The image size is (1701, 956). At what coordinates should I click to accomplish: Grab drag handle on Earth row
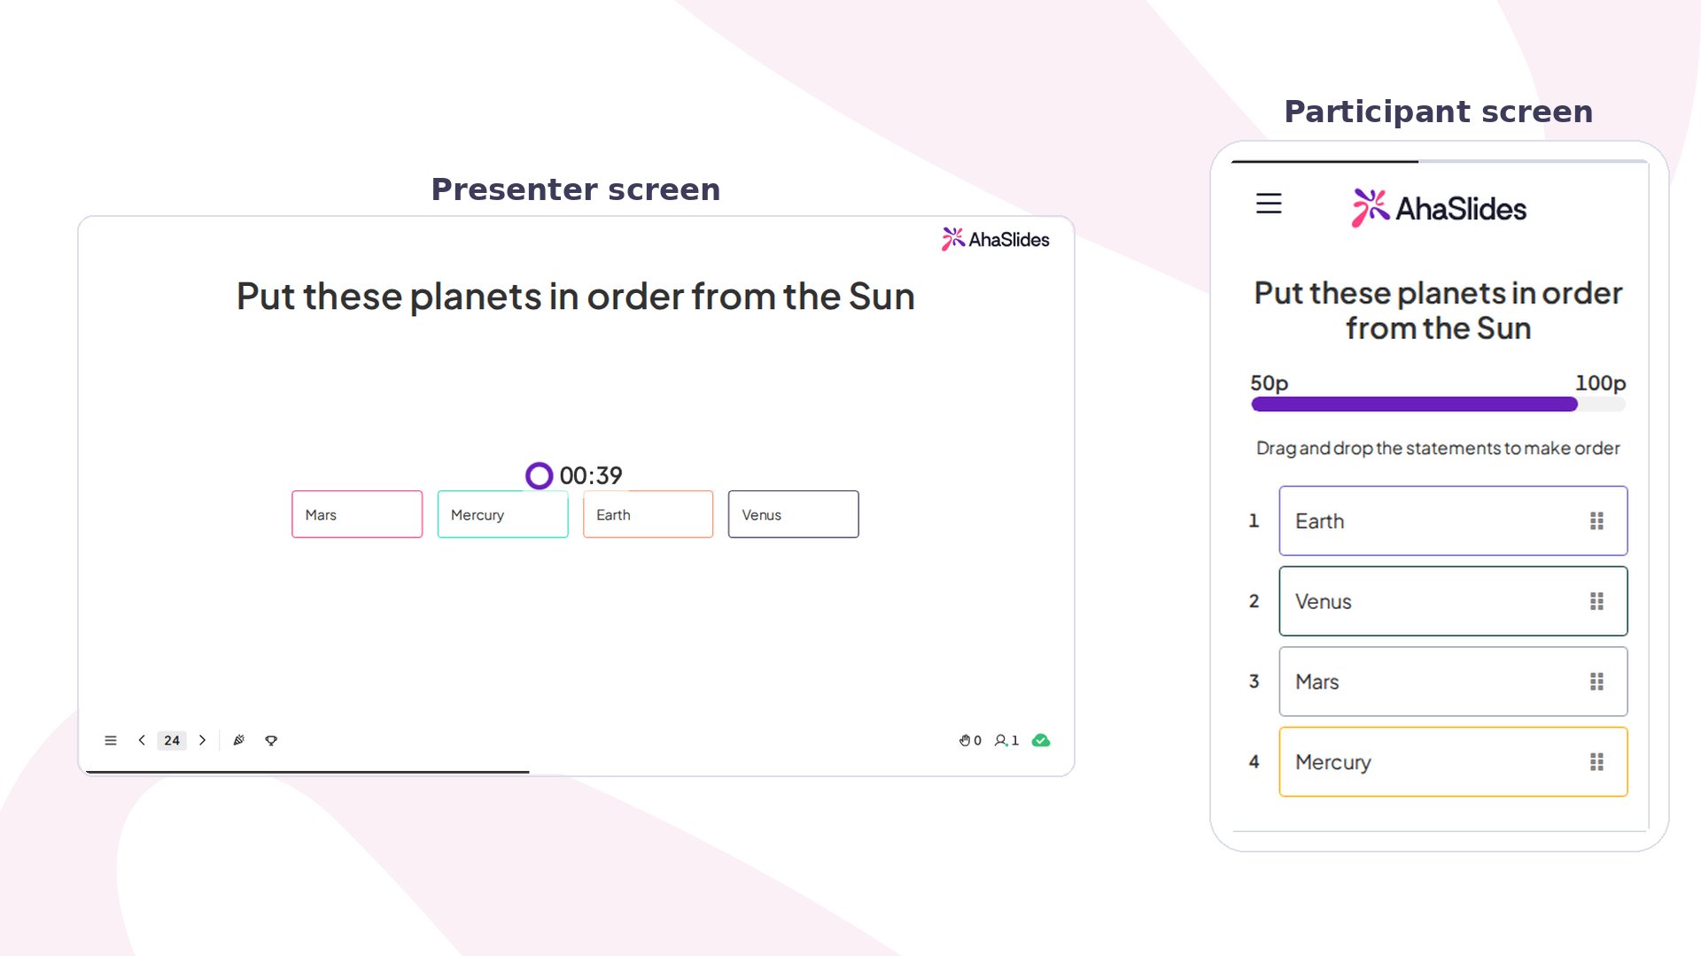tap(1596, 520)
